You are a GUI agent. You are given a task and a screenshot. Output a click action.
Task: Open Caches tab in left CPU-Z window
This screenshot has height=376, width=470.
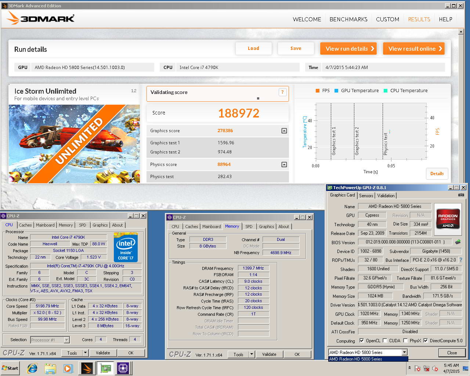click(25, 225)
